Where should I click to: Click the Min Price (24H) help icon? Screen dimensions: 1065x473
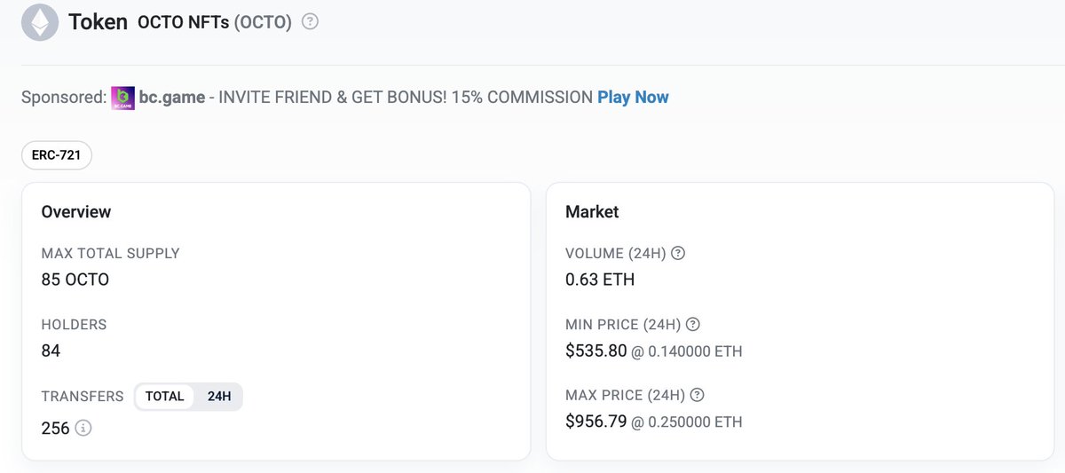click(x=693, y=324)
